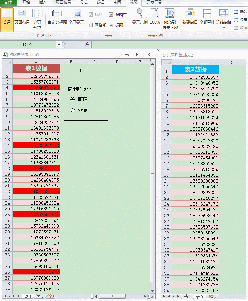Arrange All windows (全部重排)
Viewport: 248px width, 301px height.
(207, 17)
